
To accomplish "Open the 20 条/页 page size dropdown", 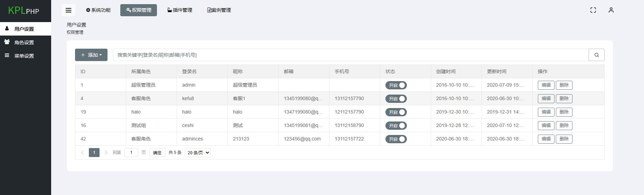I will tap(198, 153).
